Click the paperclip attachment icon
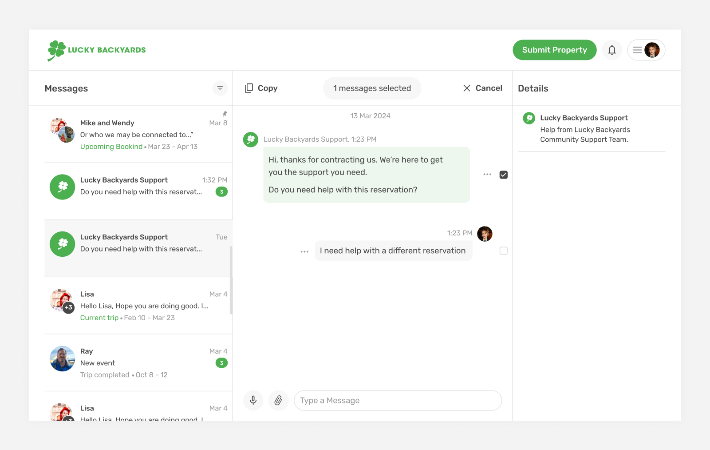710x450 pixels. [x=279, y=401]
